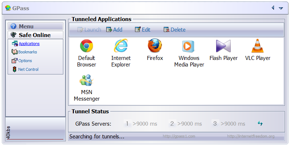
Task: Click the Launch toolbar button
Action: coord(89,30)
